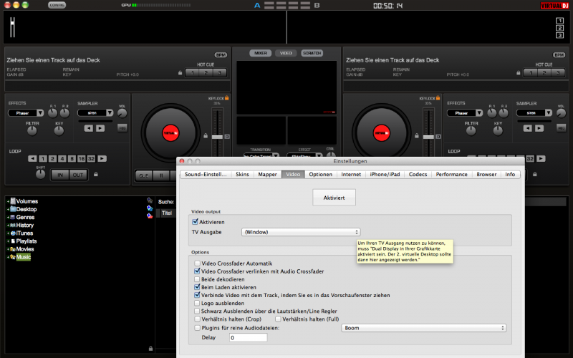Image resolution: width=573 pixels, height=358 pixels.
Task: Switch center panel to VIDEO
Action: click(x=286, y=53)
